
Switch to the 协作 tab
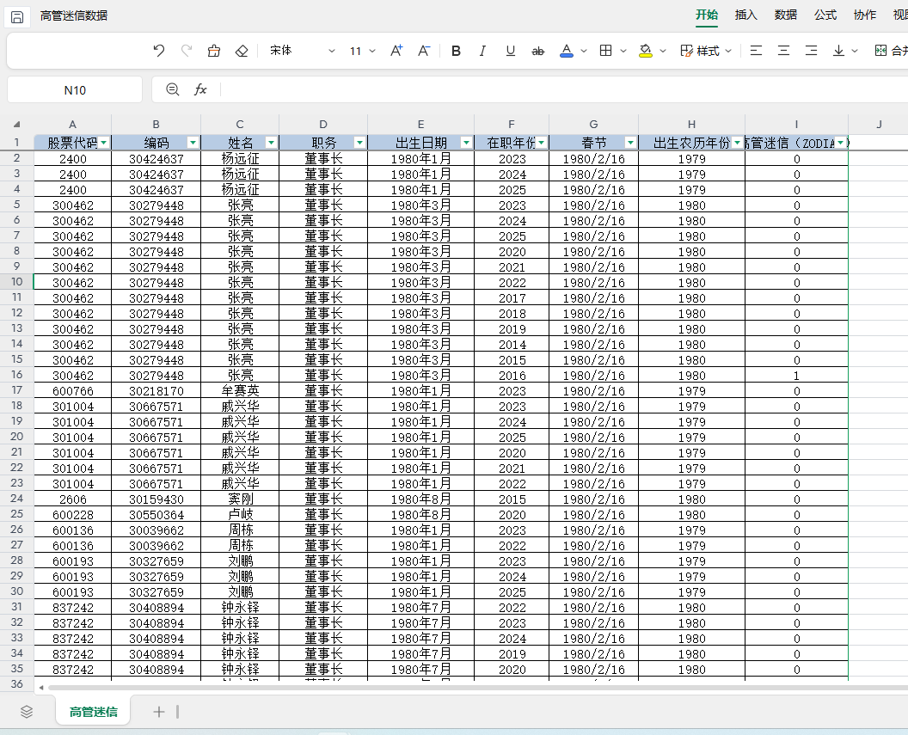coord(864,15)
